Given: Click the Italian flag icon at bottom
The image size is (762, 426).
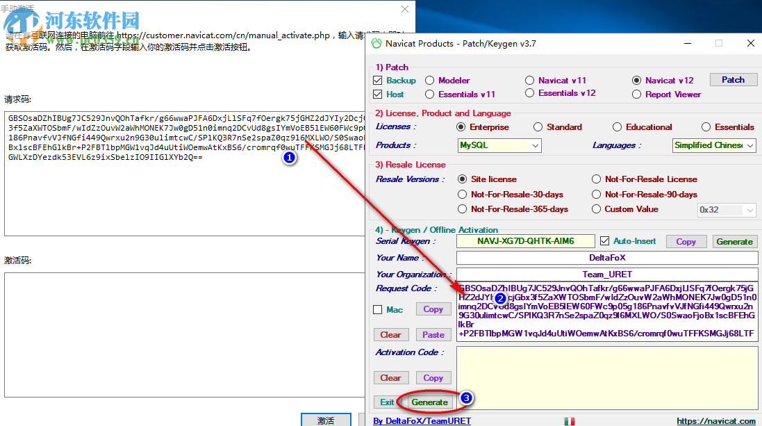Looking at the screenshot, I should [x=570, y=421].
